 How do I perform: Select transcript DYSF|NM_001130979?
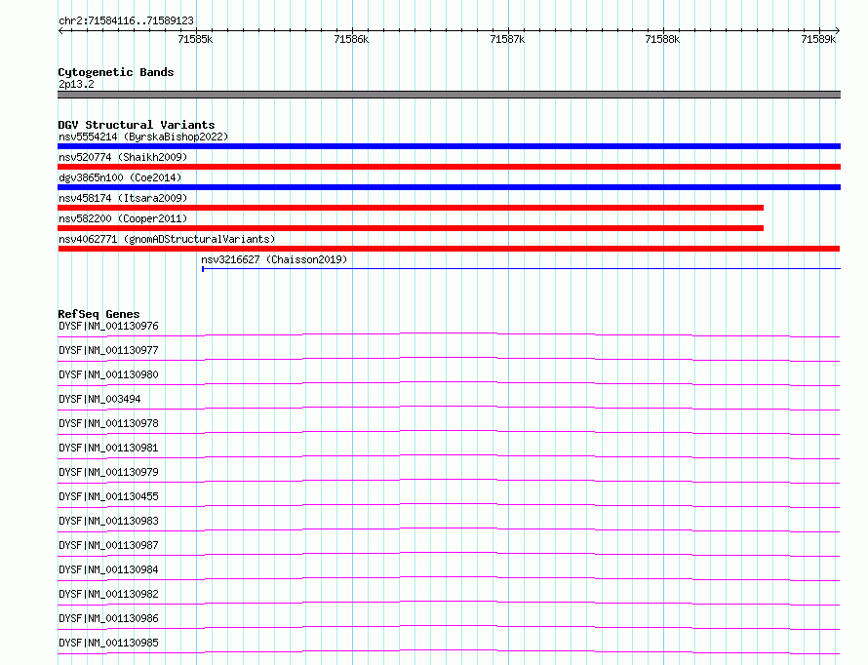pyautogui.click(x=108, y=472)
